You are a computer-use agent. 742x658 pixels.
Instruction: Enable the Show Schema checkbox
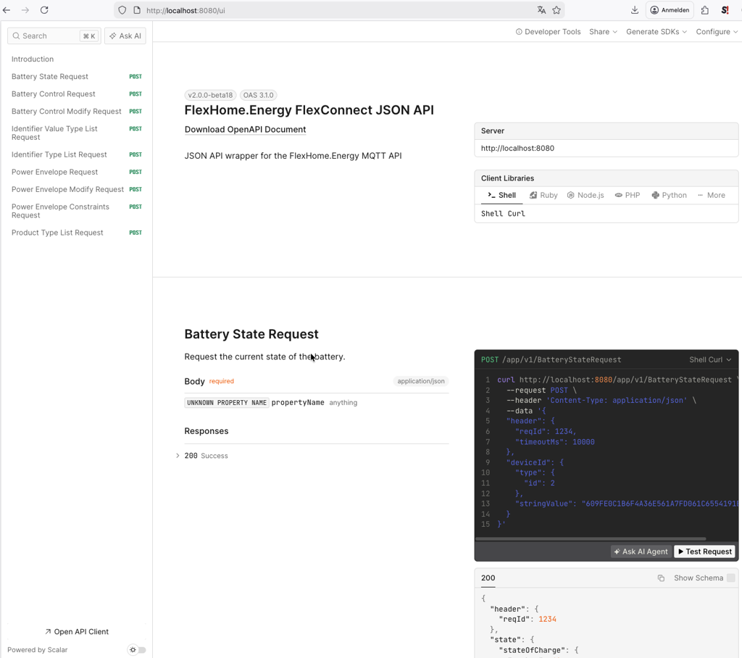[730, 578]
